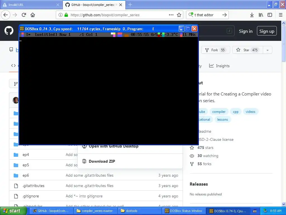286x215 pixels.
Task: View the 55 forks link
Action: pyautogui.click(x=204, y=164)
